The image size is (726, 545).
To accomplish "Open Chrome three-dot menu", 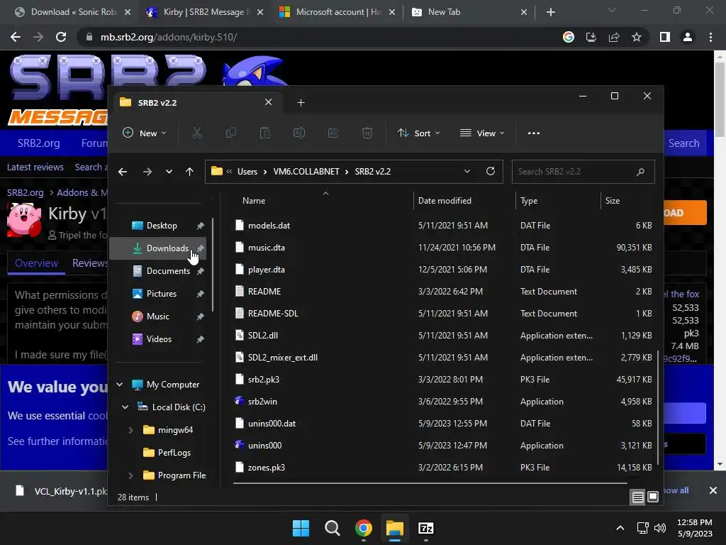I will [x=710, y=37].
